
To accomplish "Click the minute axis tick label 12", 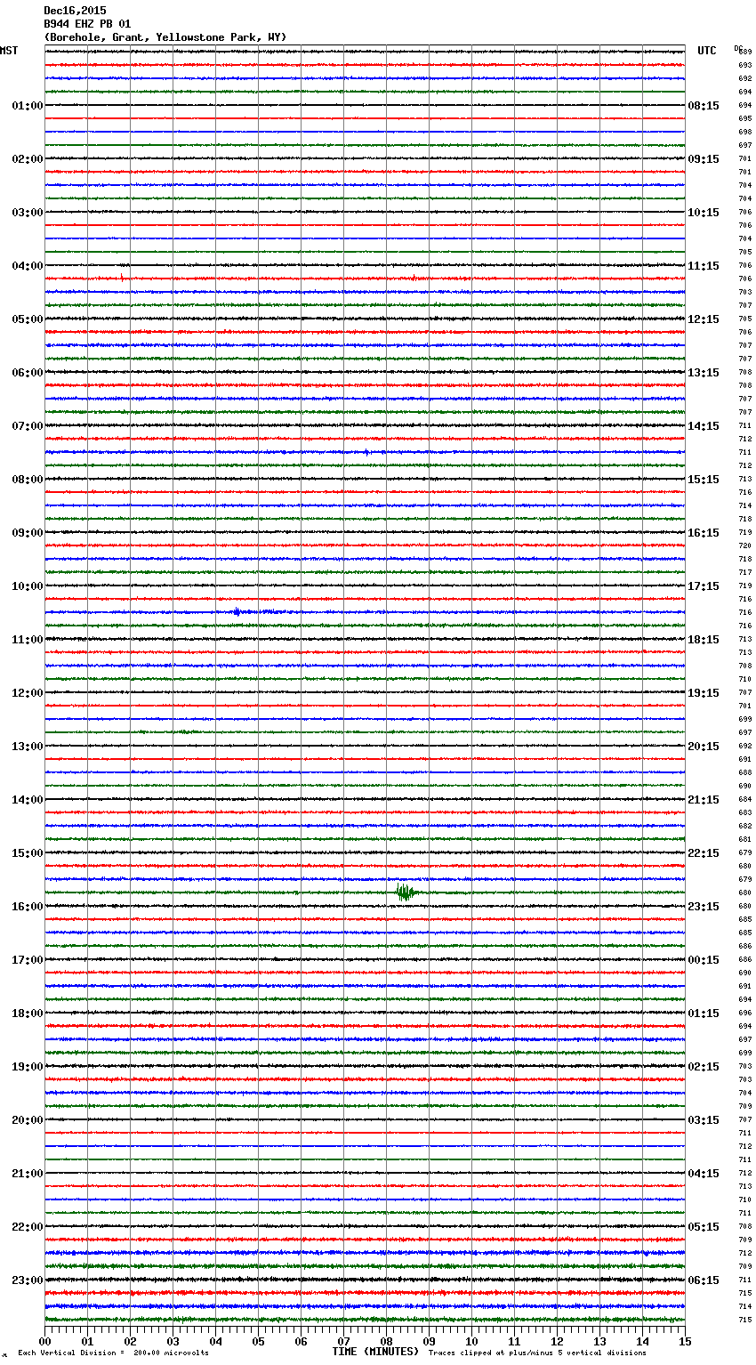I will coord(557,1341).
